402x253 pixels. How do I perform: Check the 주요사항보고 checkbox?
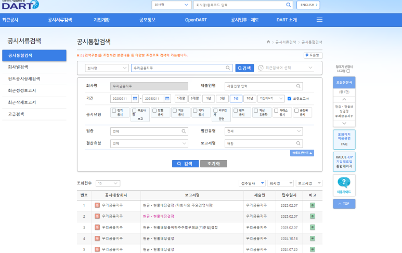pyautogui.click(x=134, y=111)
